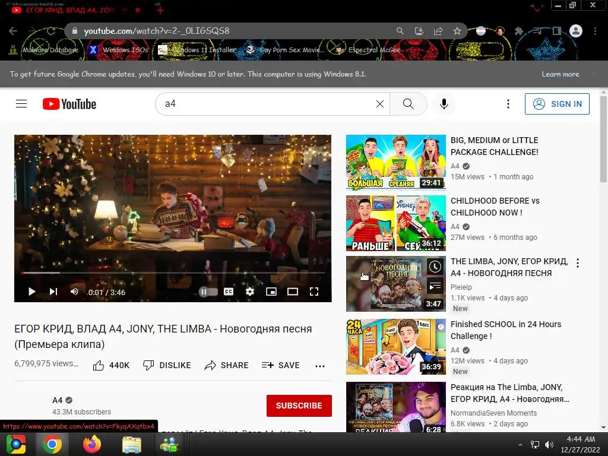Open the Pleielp channel name
This screenshot has width=608, height=456.
(x=461, y=287)
